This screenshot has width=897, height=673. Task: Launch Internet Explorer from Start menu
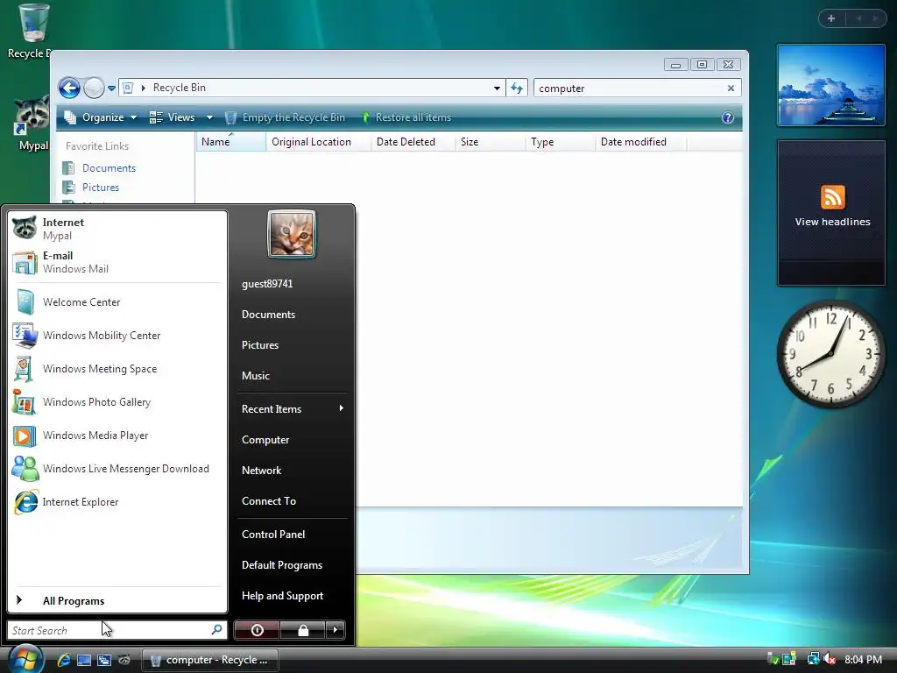[117, 502]
